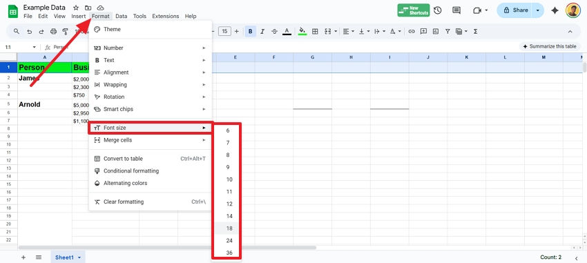Image resolution: width=587 pixels, height=263 pixels.
Task: Open the comments history icon
Action: 456,10
